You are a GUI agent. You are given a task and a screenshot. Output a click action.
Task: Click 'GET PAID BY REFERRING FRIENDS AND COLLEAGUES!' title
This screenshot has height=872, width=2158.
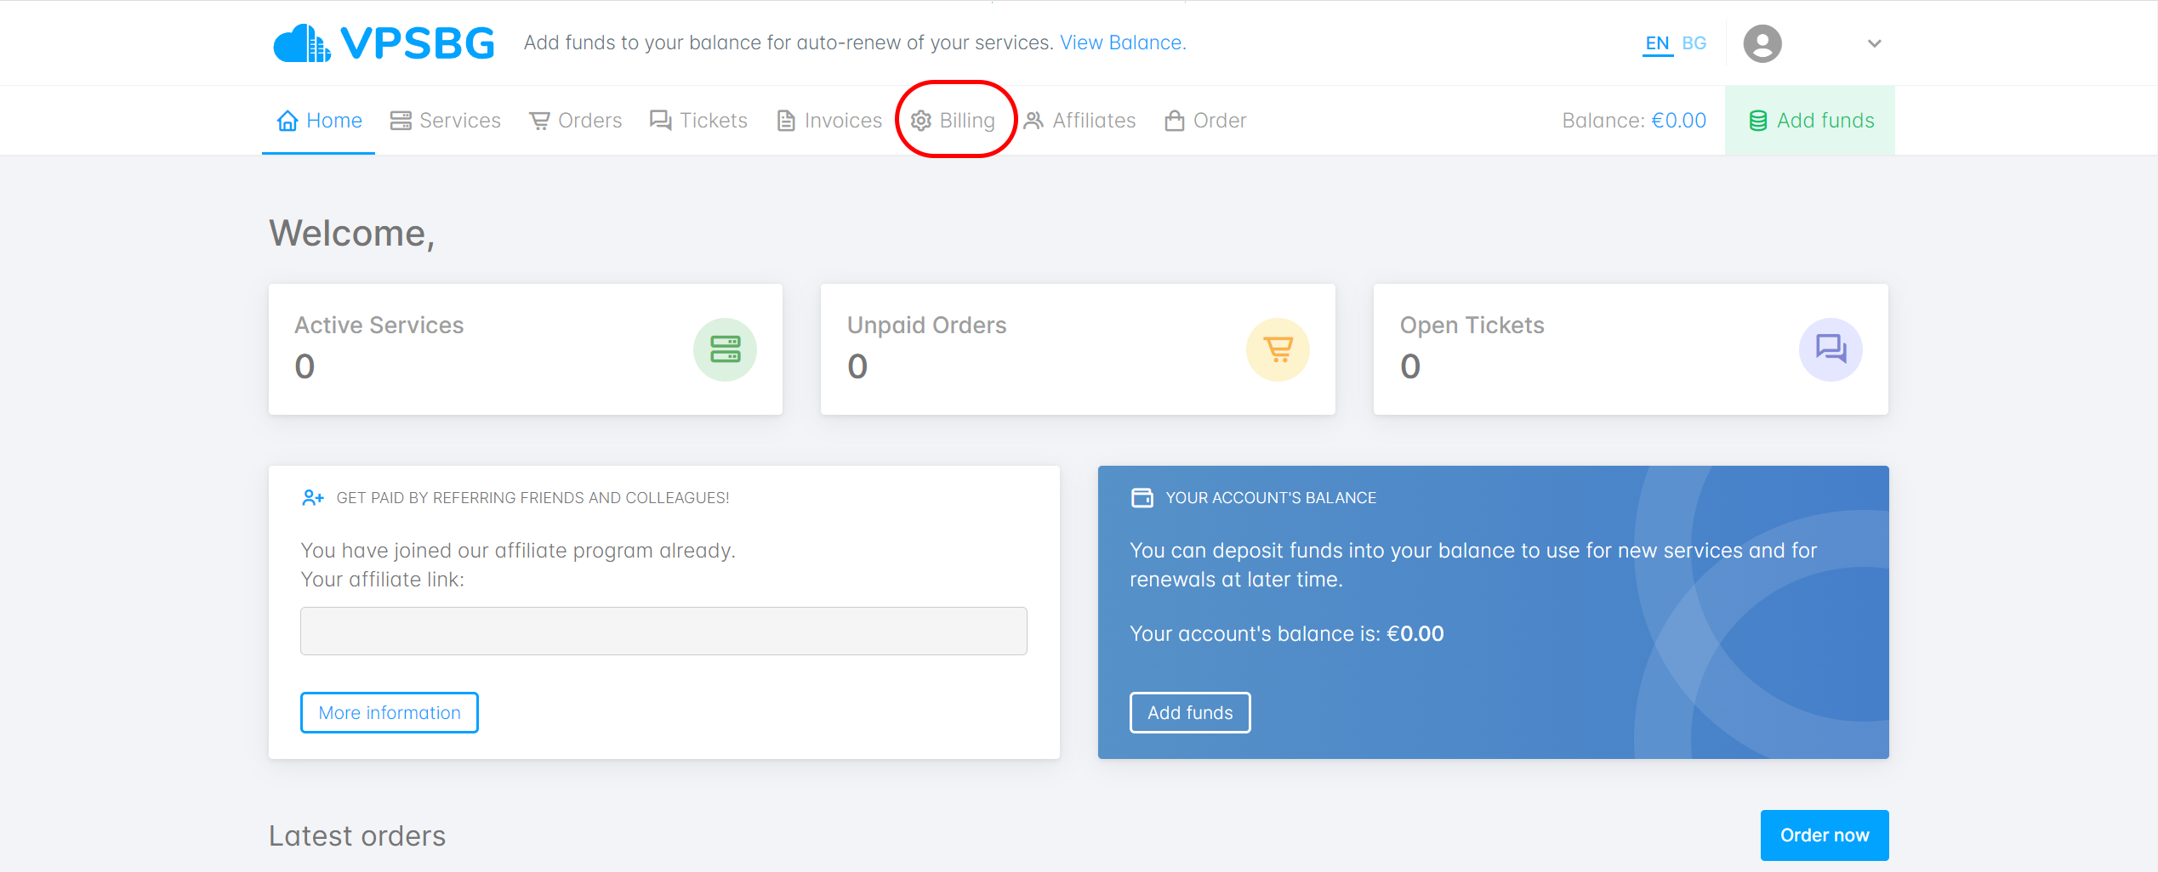[x=533, y=498]
